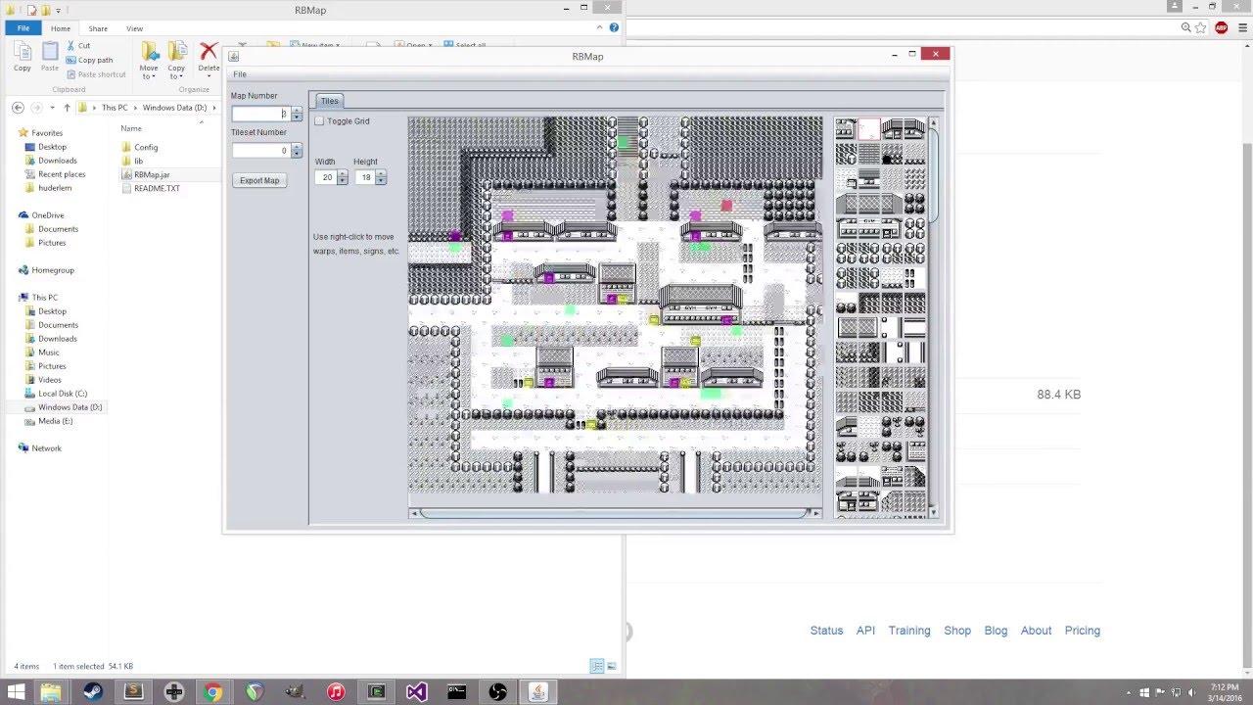This screenshot has height=705, width=1253.
Task: Open Visual Studio from the taskbar
Action: [416, 692]
